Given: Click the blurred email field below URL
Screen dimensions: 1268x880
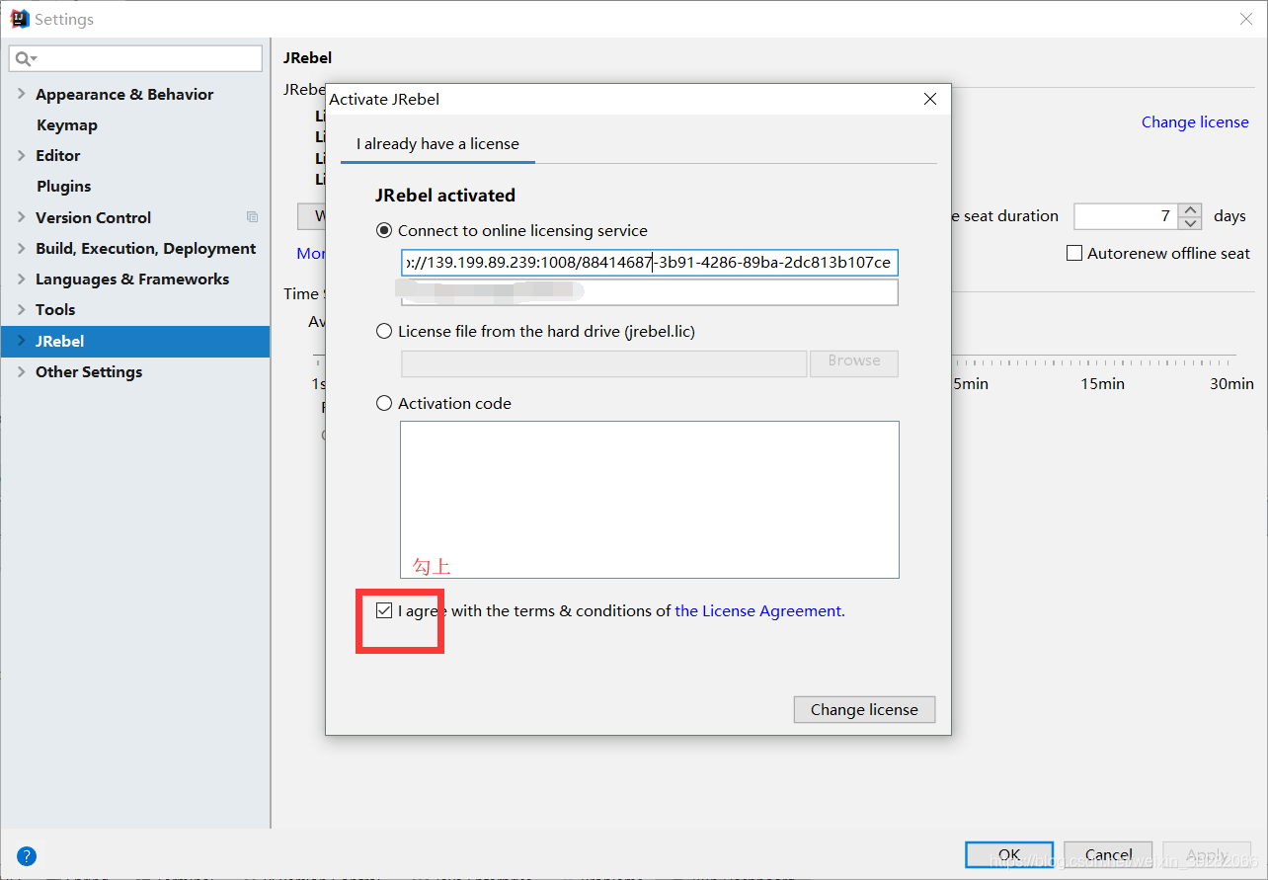Looking at the screenshot, I should (x=650, y=291).
